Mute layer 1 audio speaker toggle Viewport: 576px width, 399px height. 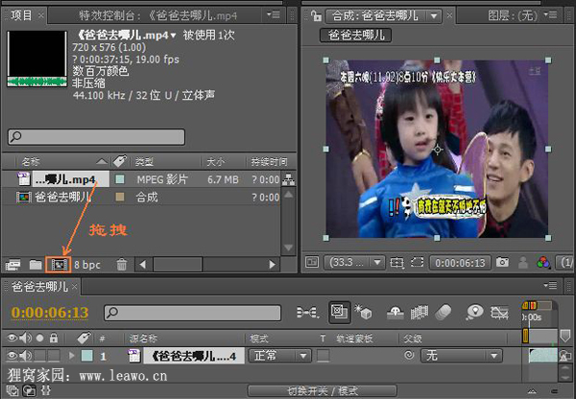tap(25, 355)
